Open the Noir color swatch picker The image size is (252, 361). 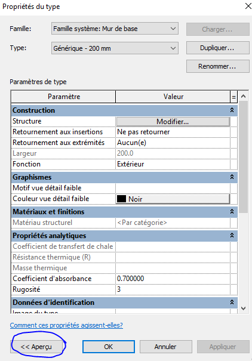coord(173,199)
